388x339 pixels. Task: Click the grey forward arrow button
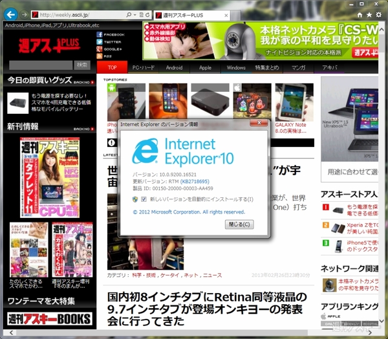click(x=24, y=15)
